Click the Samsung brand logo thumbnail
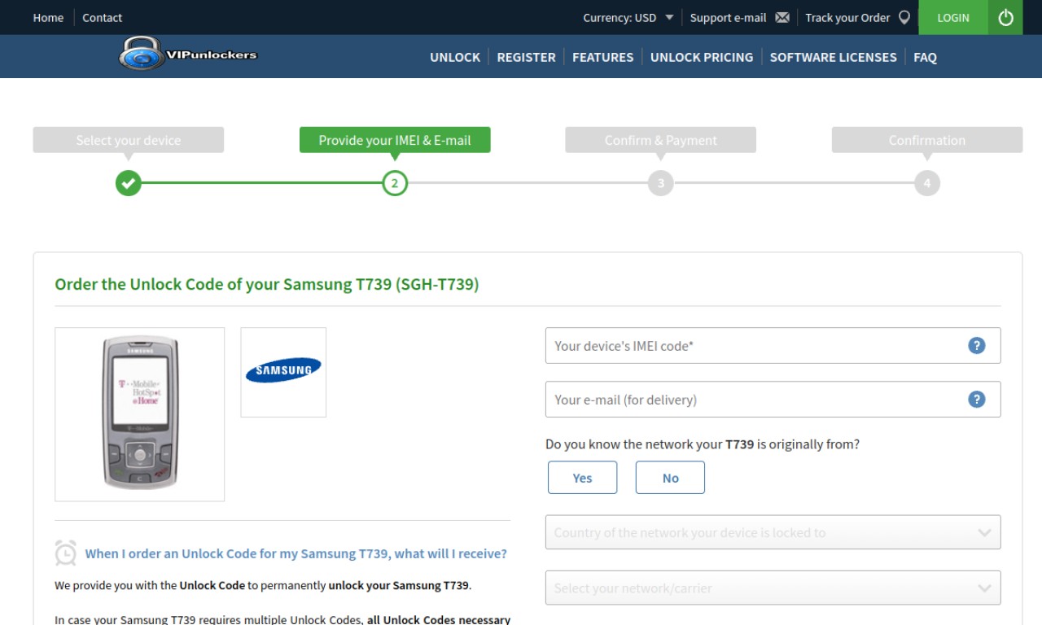The height and width of the screenshot is (625, 1042). coord(283,372)
